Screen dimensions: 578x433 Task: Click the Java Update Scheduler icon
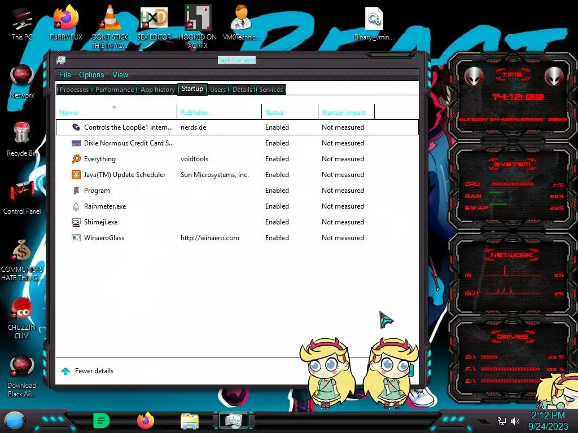76,175
